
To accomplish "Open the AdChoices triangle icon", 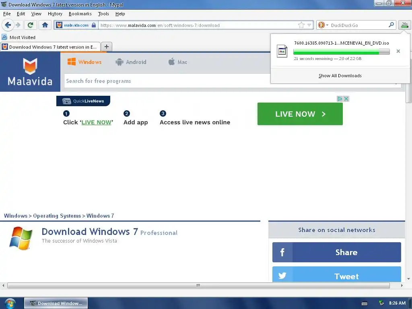I will pos(340,99).
